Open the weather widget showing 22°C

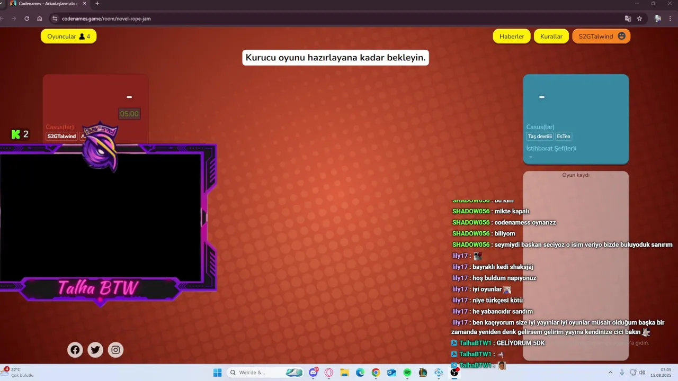(x=19, y=373)
